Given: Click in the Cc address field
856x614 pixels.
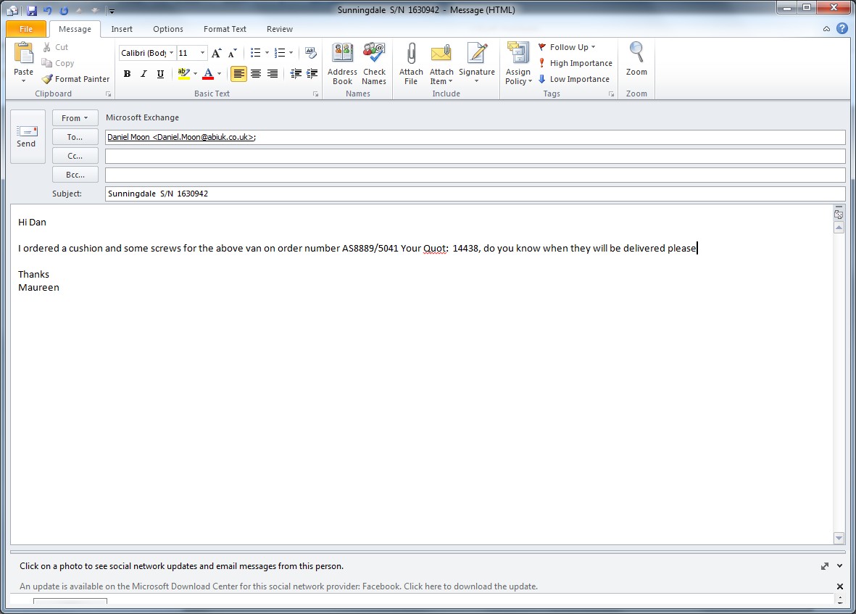Looking at the screenshot, I should point(475,156).
